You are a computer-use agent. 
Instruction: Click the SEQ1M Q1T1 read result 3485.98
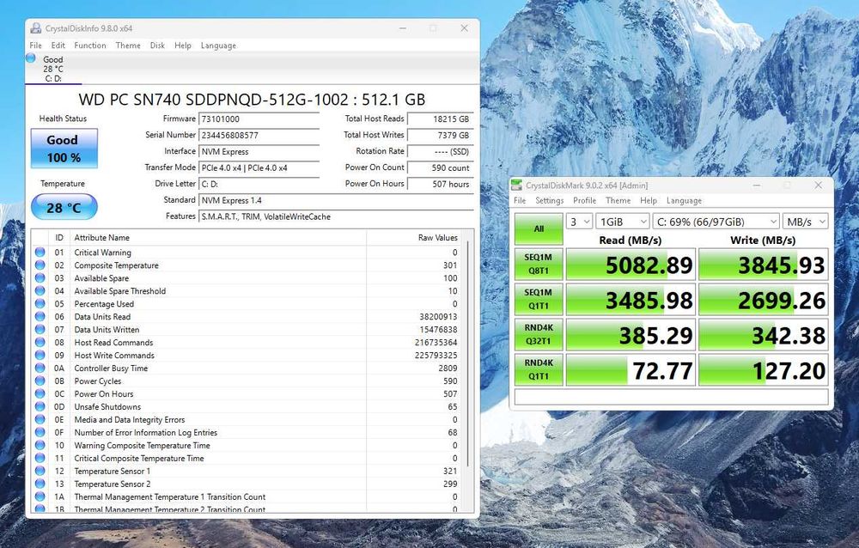click(631, 299)
